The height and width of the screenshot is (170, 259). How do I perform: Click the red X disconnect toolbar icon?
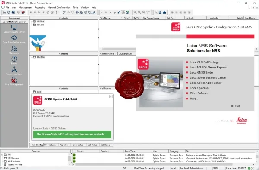[23, 12]
